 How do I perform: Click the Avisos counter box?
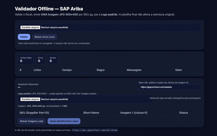[x=52, y=59]
